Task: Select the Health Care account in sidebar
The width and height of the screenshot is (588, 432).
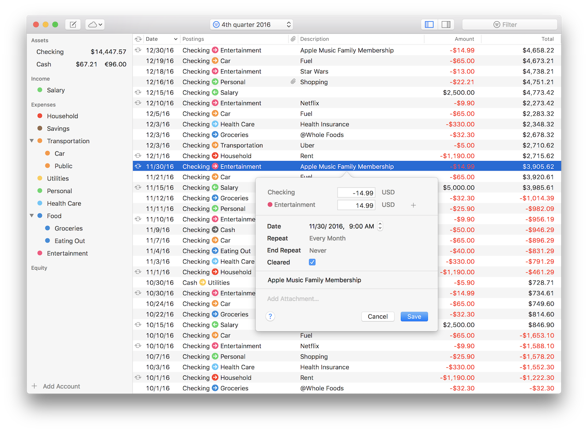Action: click(80, 204)
